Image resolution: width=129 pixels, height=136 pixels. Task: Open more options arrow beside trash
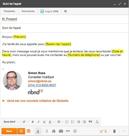(x=124, y=131)
